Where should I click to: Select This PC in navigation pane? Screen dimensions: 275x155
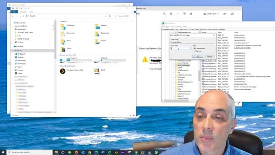tap(18, 51)
